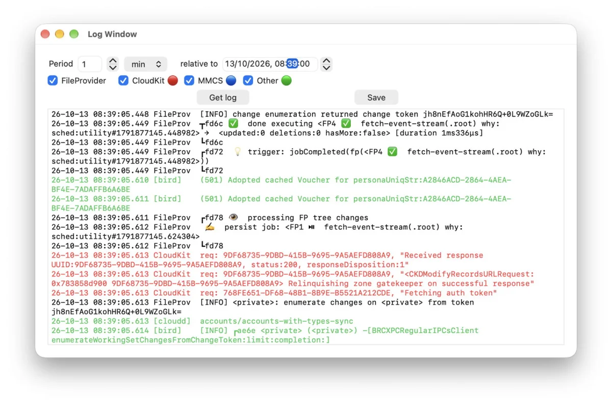Select the 08:39:05.610 "Adopted cached Voucher" line
This screenshot has width=612, height=404.
(x=281, y=184)
